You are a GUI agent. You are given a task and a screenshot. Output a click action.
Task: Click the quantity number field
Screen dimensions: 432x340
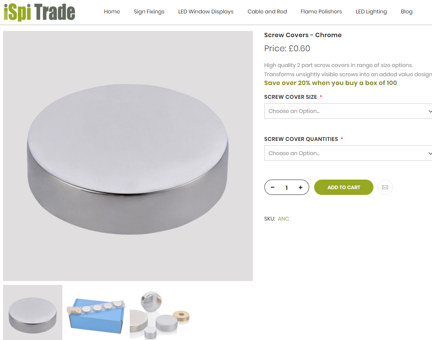pyautogui.click(x=287, y=188)
